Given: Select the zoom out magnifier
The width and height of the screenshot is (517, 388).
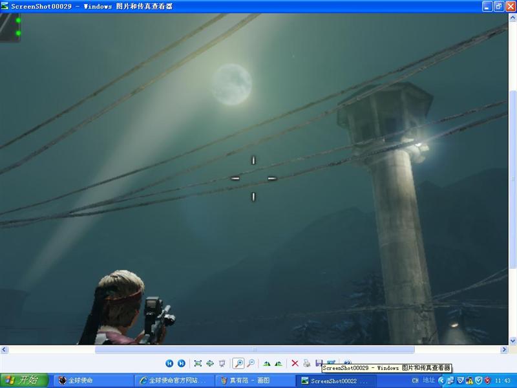Looking at the screenshot, I should click(x=251, y=363).
